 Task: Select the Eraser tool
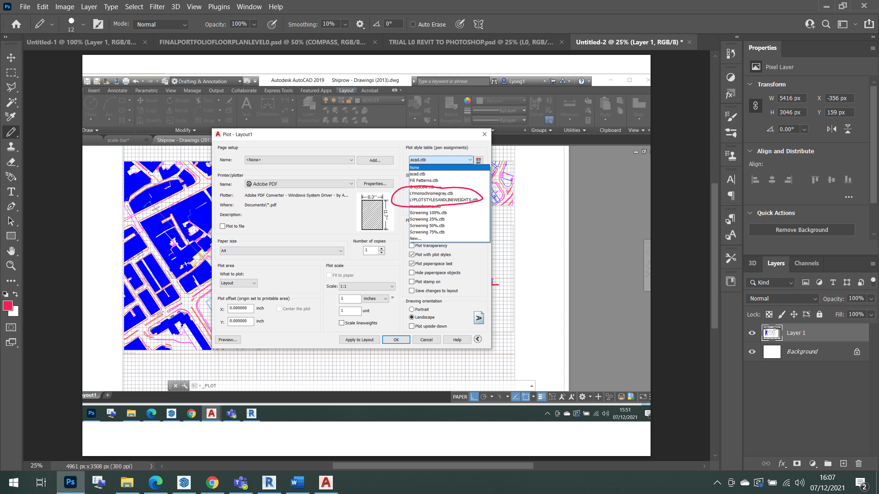point(11,162)
